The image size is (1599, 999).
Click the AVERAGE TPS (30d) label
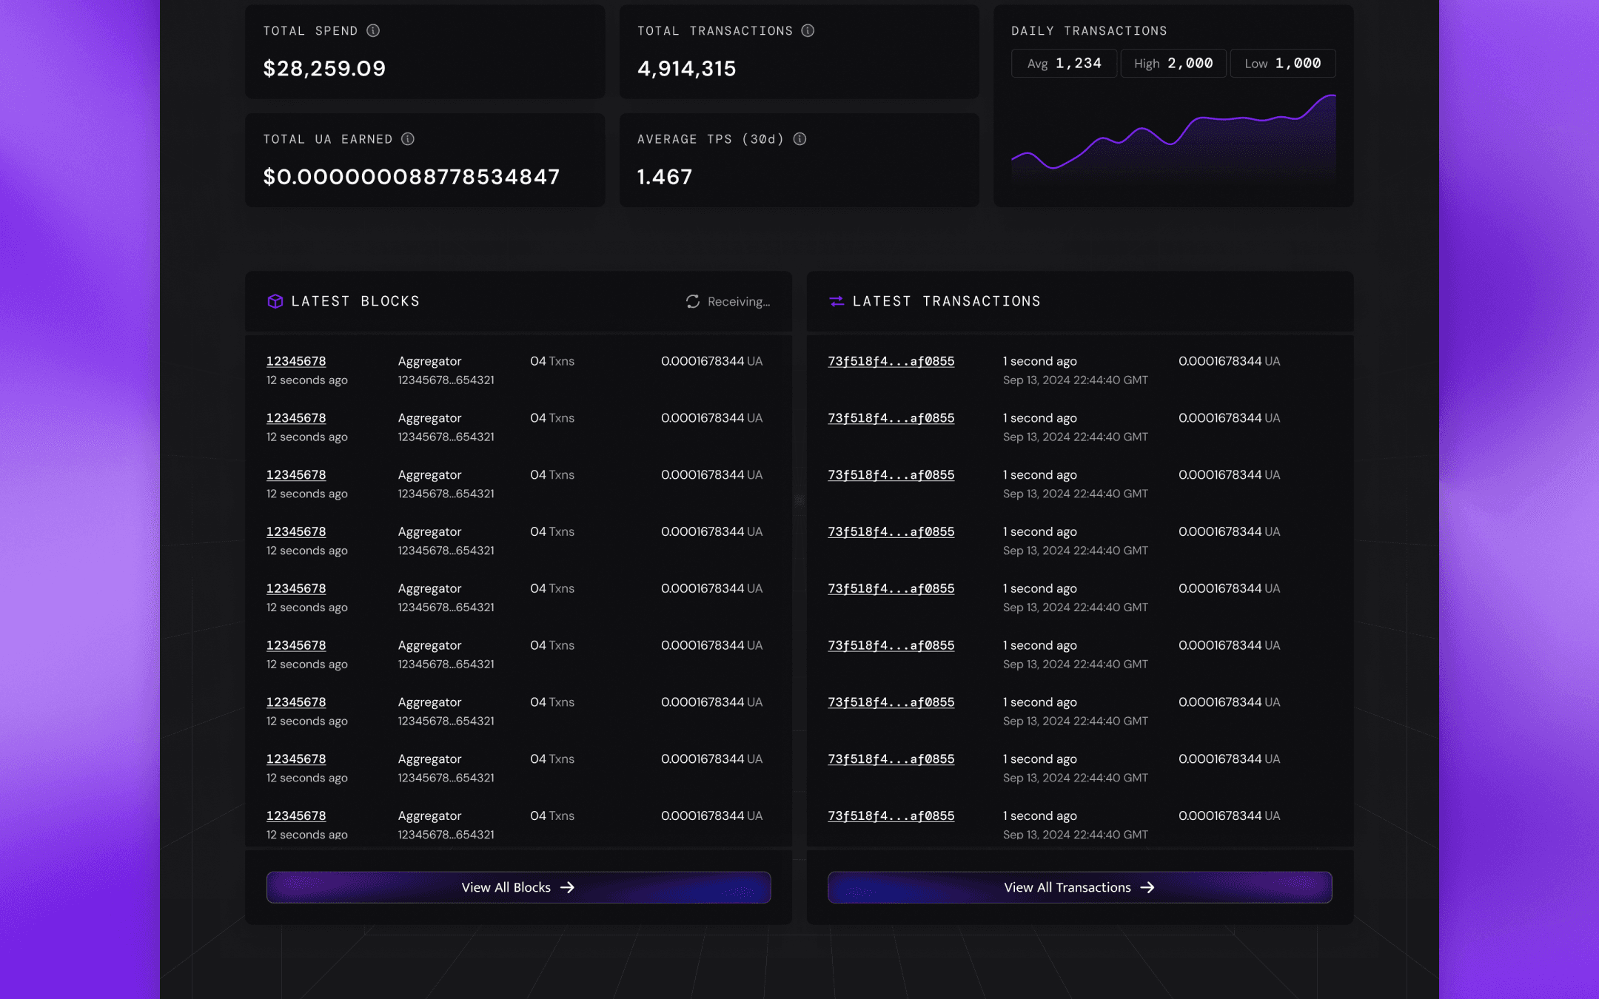(x=711, y=139)
